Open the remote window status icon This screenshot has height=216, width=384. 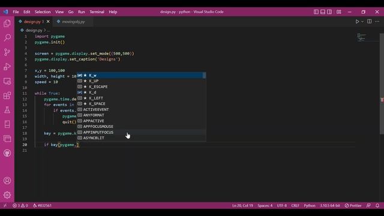click(5, 205)
